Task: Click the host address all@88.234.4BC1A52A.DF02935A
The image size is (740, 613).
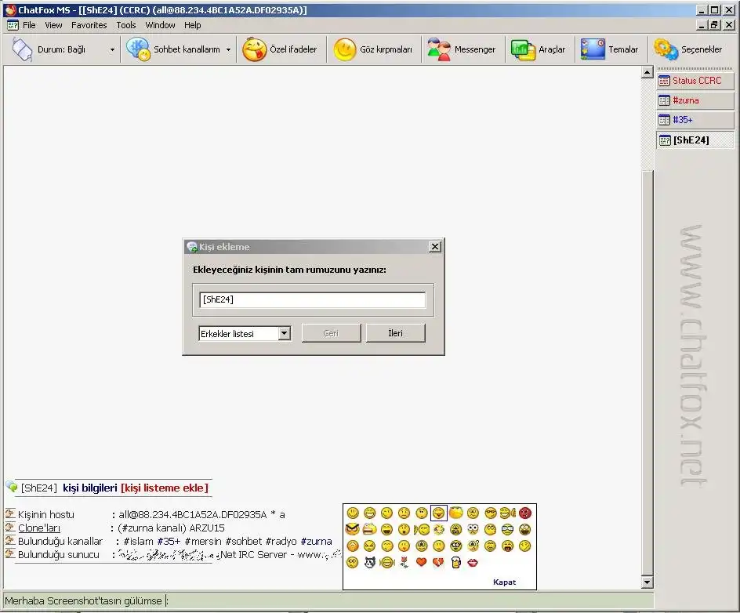Action: click(193, 514)
